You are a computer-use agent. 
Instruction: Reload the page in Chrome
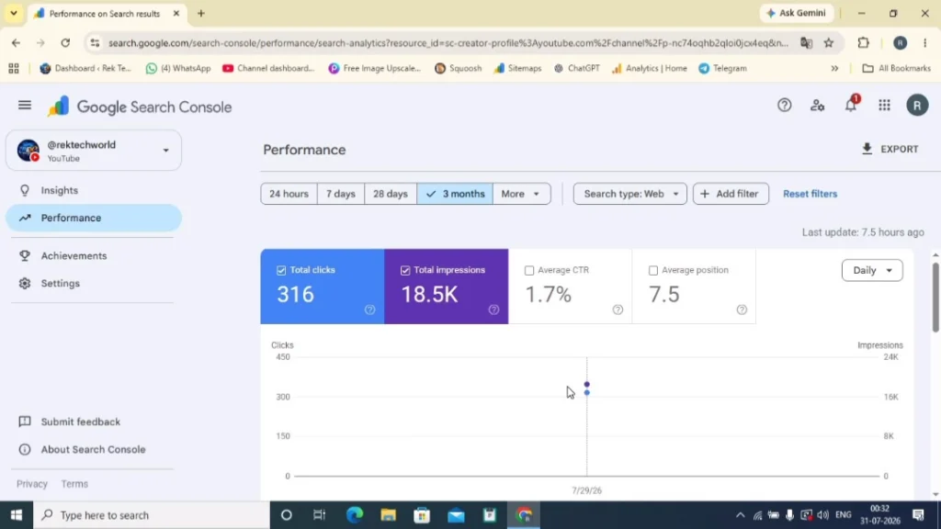click(x=65, y=42)
